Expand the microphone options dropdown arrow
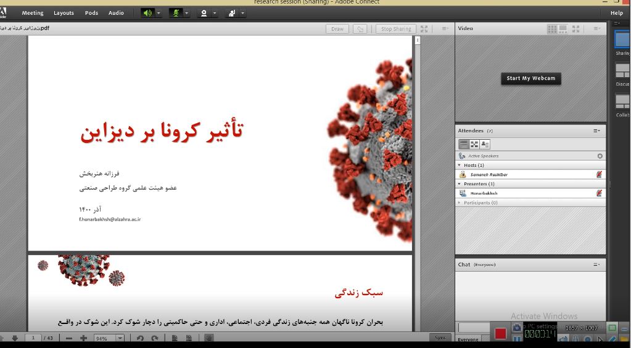The height and width of the screenshot is (348, 631). point(186,13)
